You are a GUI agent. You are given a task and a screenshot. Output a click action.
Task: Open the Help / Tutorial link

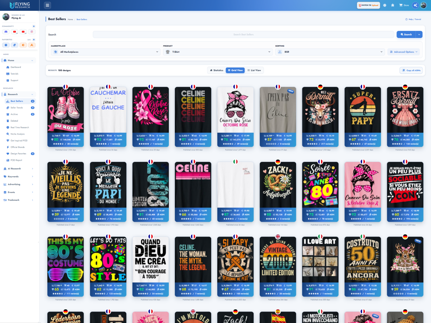[x=413, y=19]
